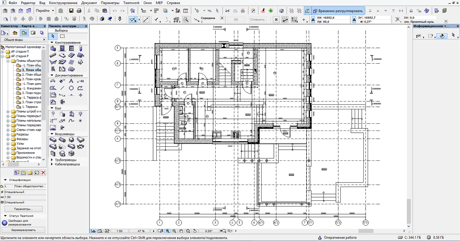This screenshot has height=241, width=460.
Task: Select the Marquee tool in the toolbox
Action: 62,36
